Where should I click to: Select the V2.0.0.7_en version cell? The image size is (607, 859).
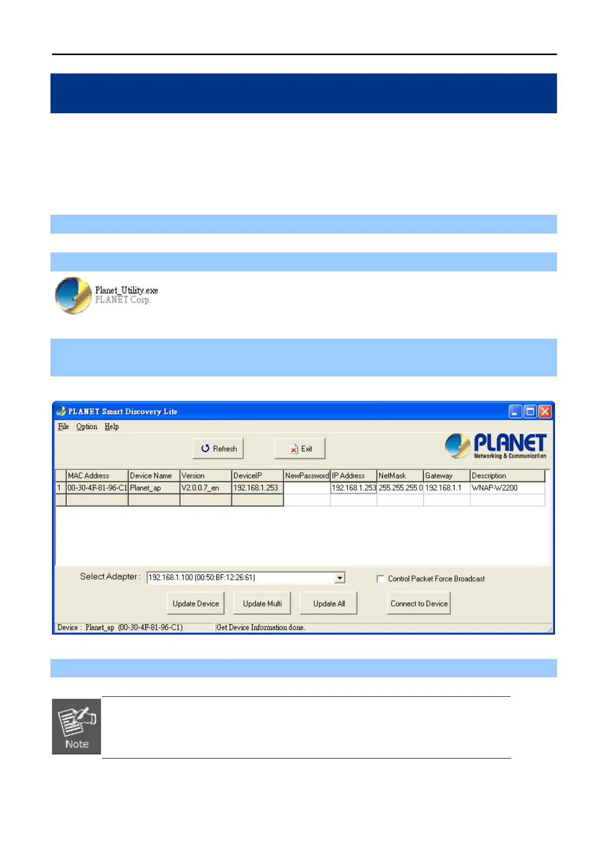[x=206, y=488]
